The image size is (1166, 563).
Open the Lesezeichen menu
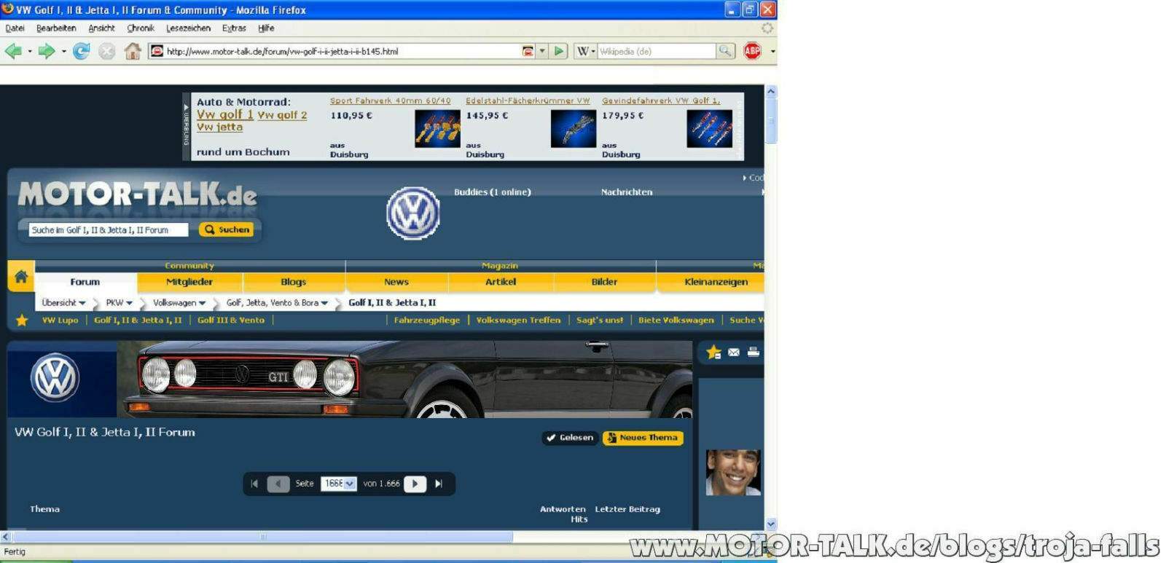(188, 28)
